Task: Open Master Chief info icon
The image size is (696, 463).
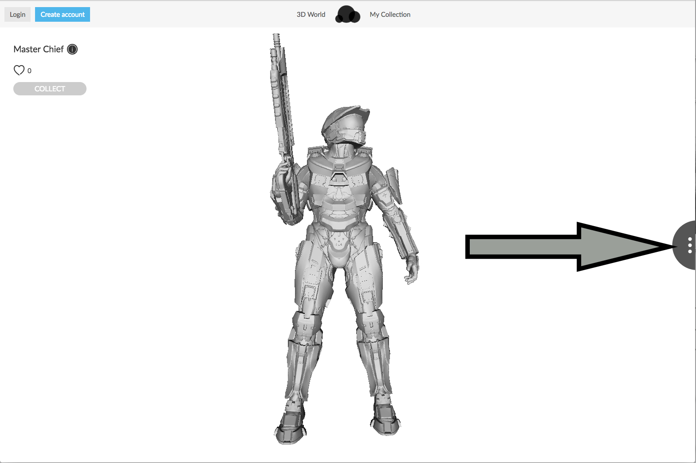Action: (72, 49)
